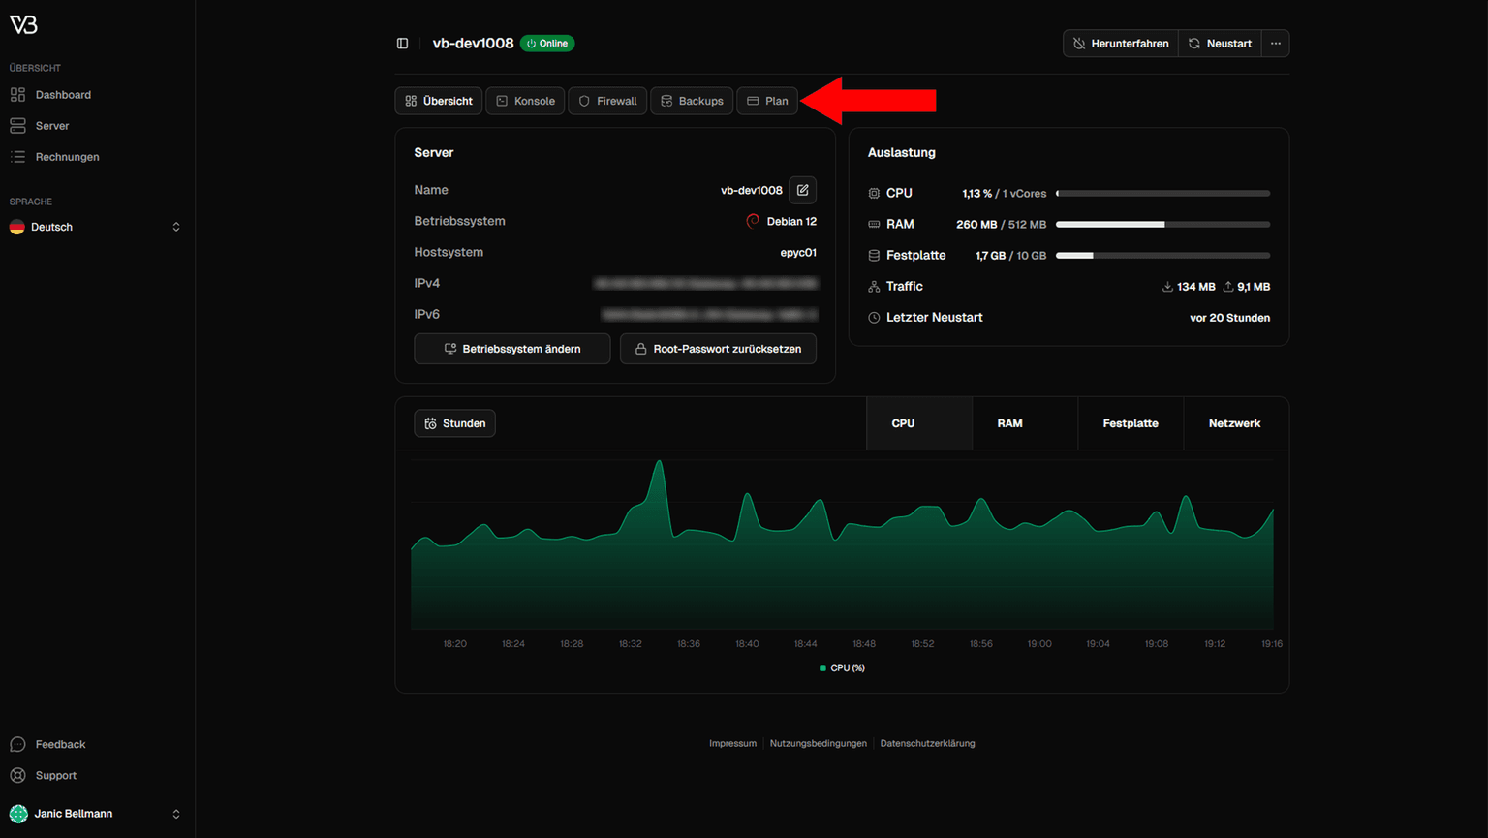Open the more options ellipsis menu

click(x=1275, y=44)
